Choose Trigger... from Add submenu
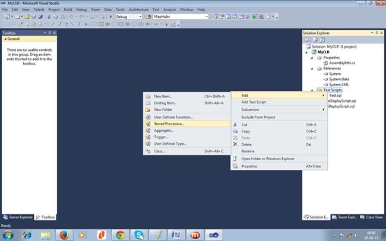 [x=187, y=137]
